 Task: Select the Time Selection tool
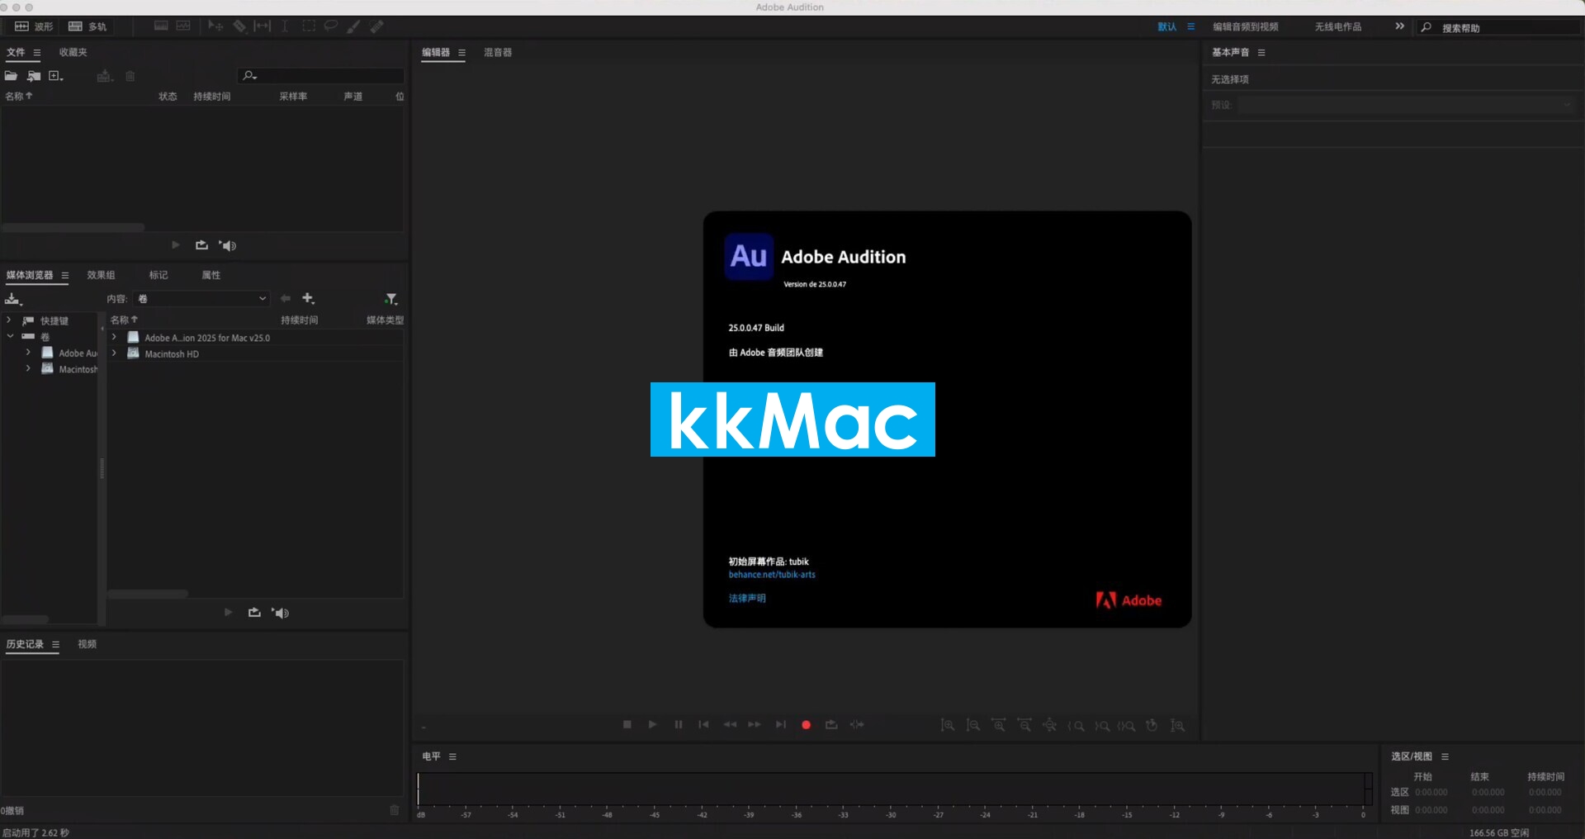click(285, 26)
